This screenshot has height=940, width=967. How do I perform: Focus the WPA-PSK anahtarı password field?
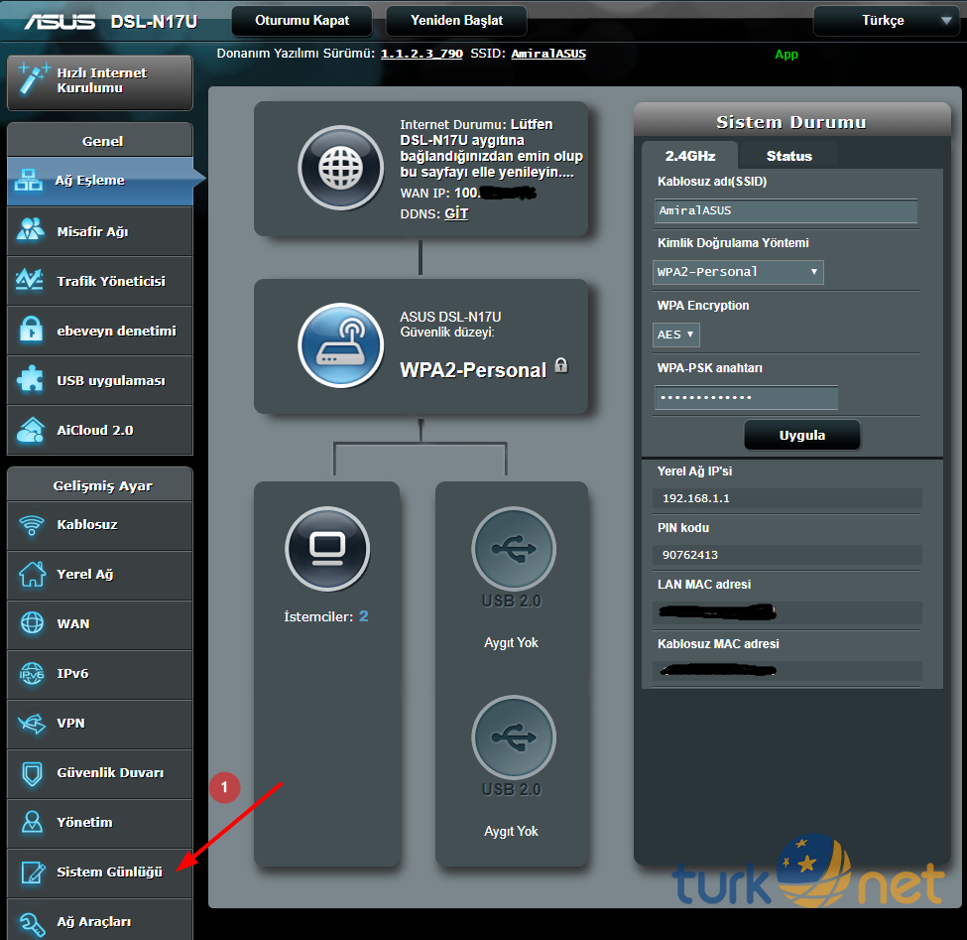pos(746,397)
